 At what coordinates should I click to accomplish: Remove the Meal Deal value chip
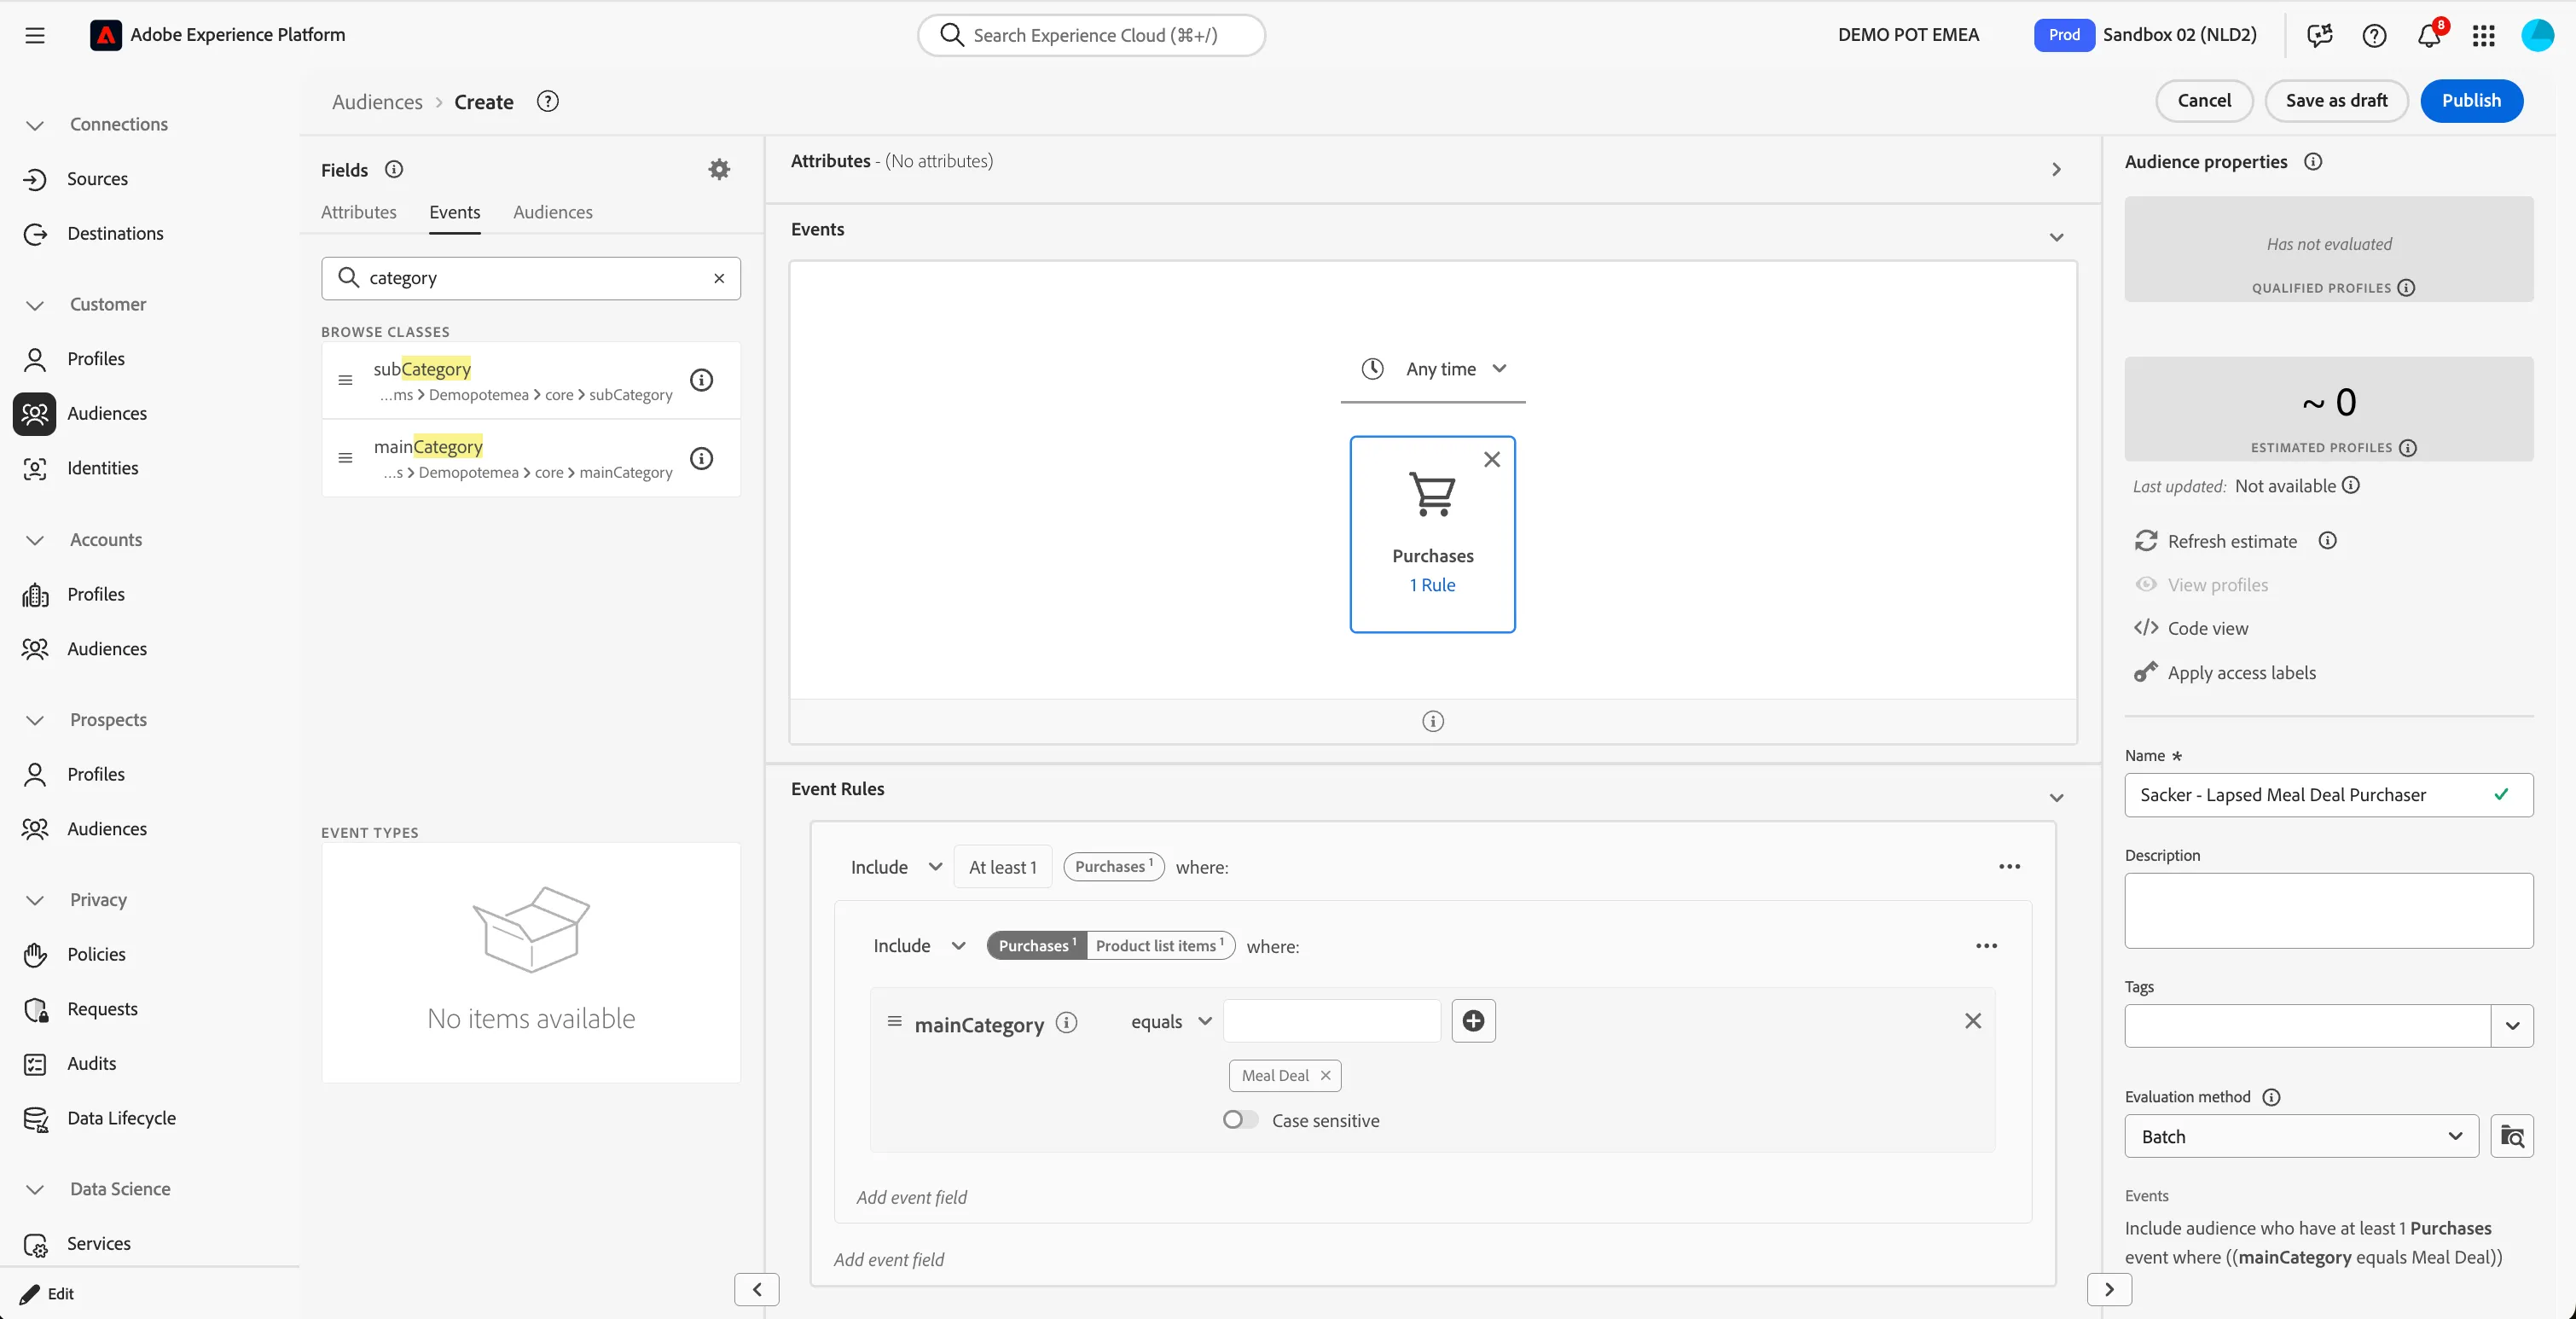pyautogui.click(x=1325, y=1075)
